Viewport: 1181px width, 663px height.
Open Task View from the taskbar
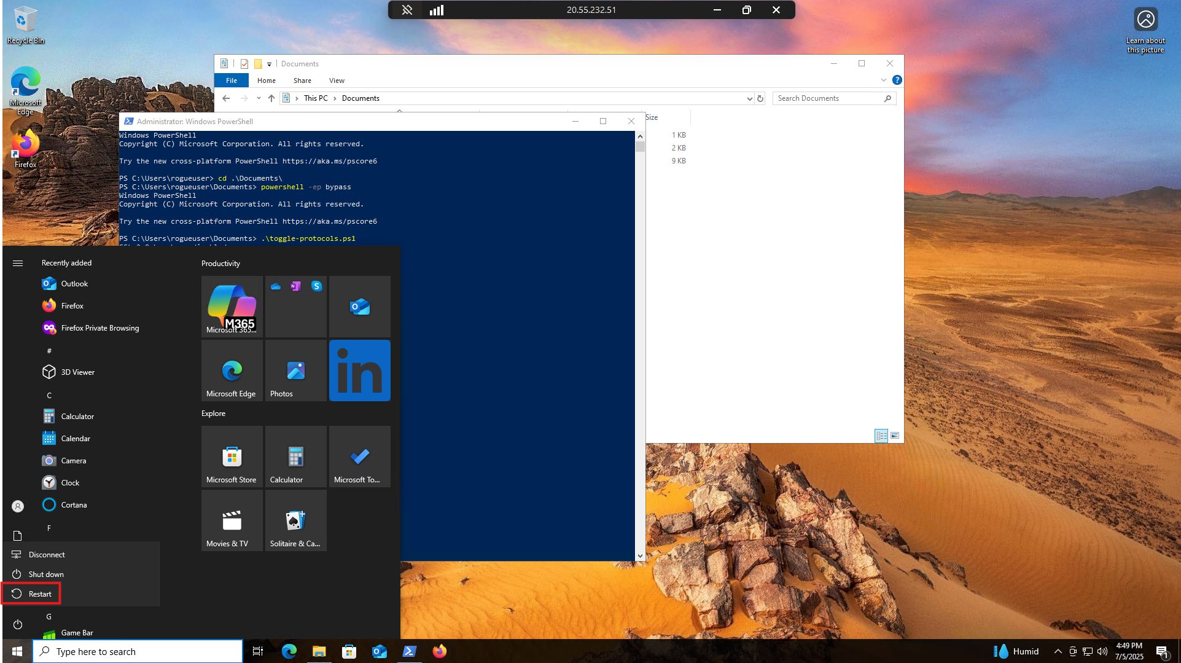[258, 651]
